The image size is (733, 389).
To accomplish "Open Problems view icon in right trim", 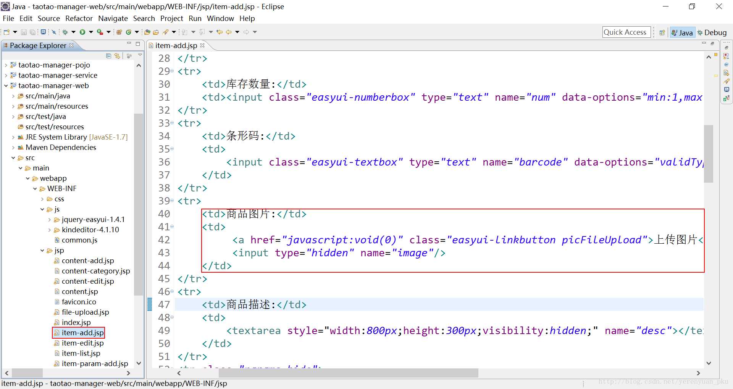I will 727,56.
